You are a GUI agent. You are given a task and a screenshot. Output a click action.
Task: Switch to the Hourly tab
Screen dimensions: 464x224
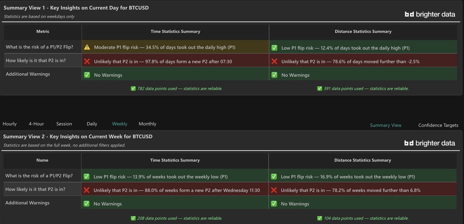(10, 124)
